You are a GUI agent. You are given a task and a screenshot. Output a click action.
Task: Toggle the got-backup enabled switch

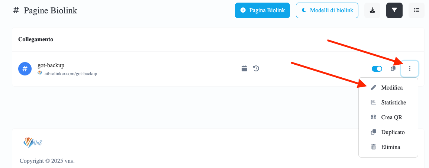pyautogui.click(x=377, y=69)
